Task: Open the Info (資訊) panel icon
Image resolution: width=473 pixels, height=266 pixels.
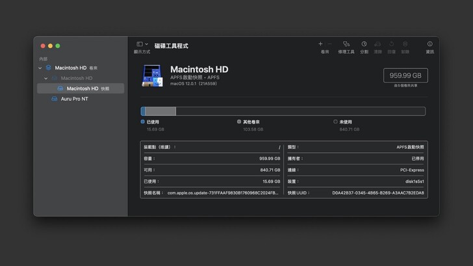Action: 429,44
